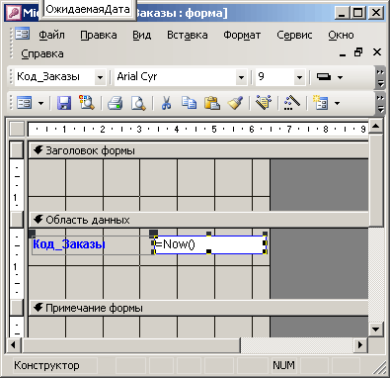Click the horizontal scrollbar left arrow
Viewport: 390px width, 378px height.
(x=14, y=345)
